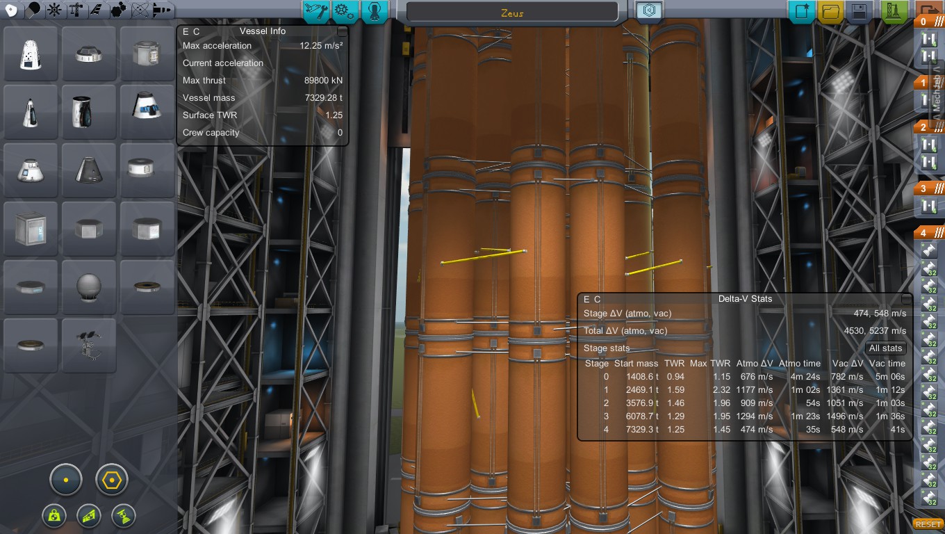Image resolution: width=945 pixels, height=534 pixels.
Task: Click the Max acceleration value 12.25 m/s²
Action: (321, 46)
